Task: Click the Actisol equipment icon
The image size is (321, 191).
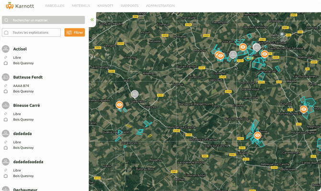Action: 6,49
